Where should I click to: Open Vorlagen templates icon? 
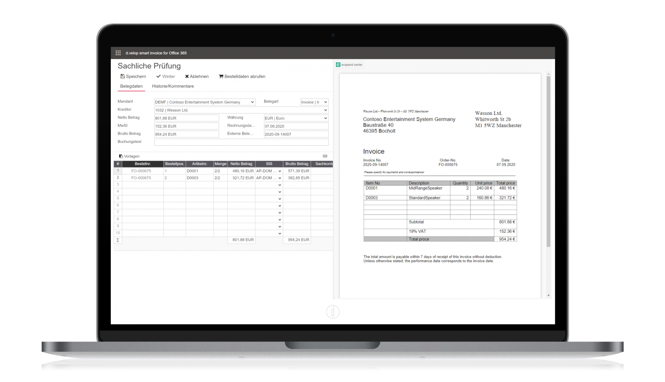[121, 156]
